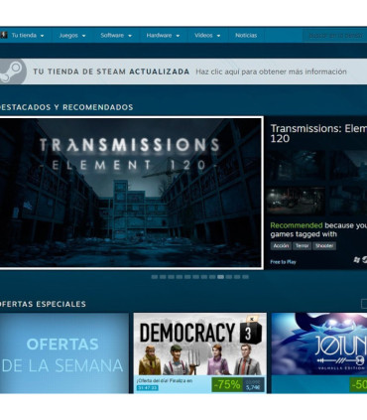Click the Windows platform icon under the tags

pos(356,260)
